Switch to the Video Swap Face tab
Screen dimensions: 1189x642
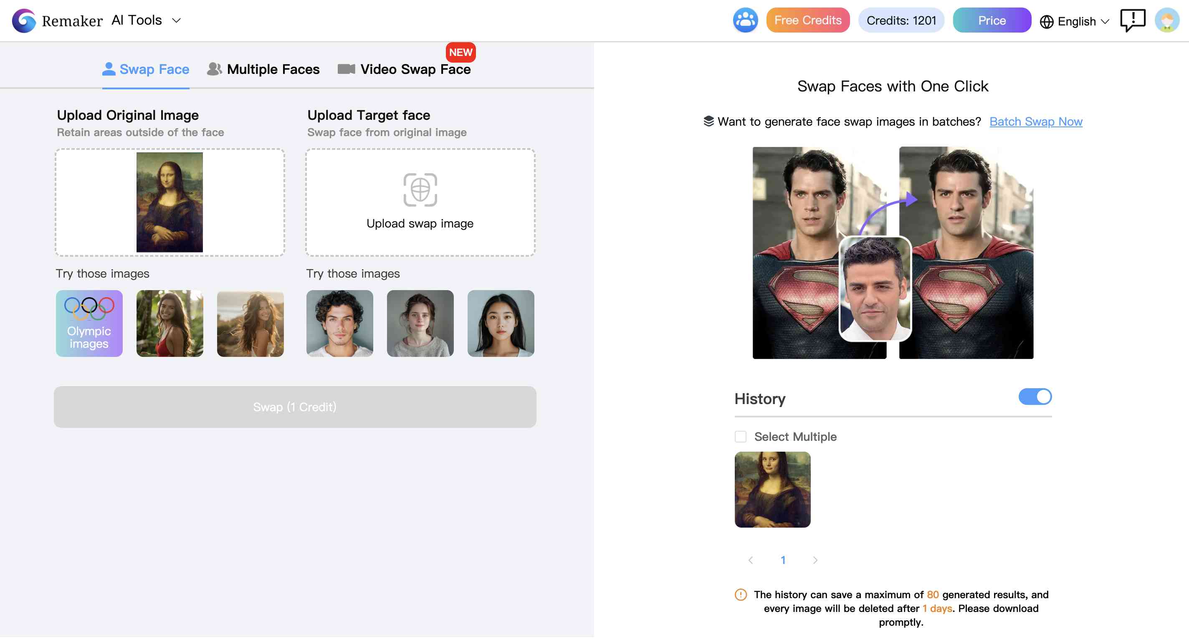click(x=415, y=68)
